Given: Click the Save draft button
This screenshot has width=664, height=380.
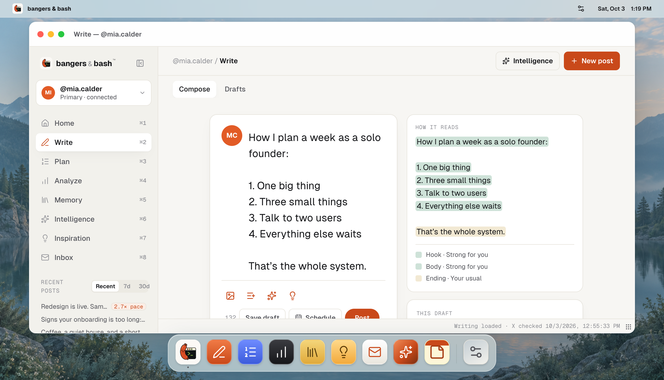Looking at the screenshot, I should (x=262, y=314).
